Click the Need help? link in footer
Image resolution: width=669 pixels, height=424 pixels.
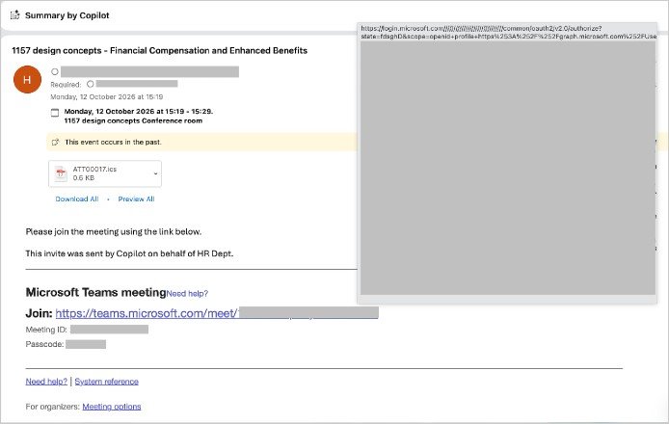click(46, 382)
